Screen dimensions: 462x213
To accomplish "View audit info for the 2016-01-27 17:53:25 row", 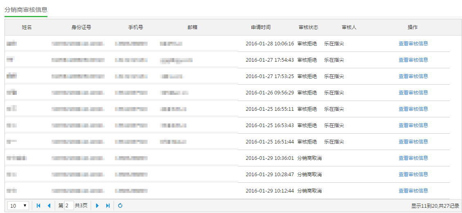I will (x=413, y=76).
